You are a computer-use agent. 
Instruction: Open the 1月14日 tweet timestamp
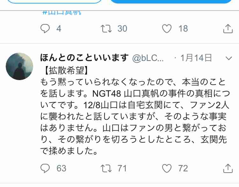[196, 58]
